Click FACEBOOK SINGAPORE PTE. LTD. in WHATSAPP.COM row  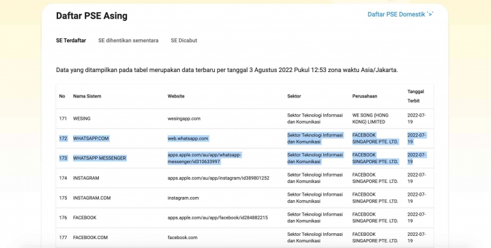point(375,138)
